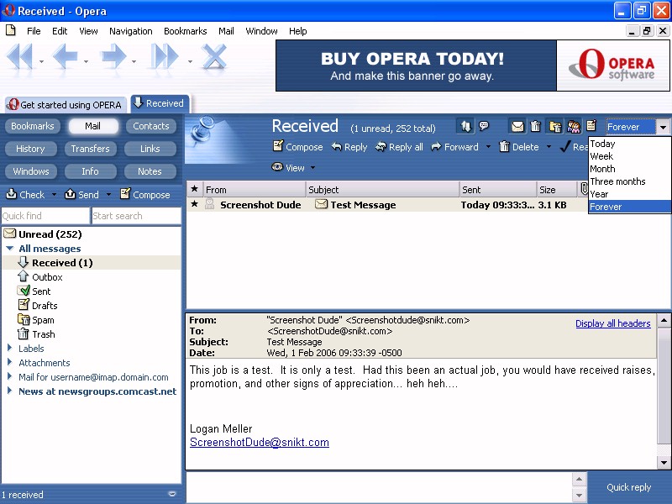
Task: Click Reply all
Action: click(x=399, y=147)
